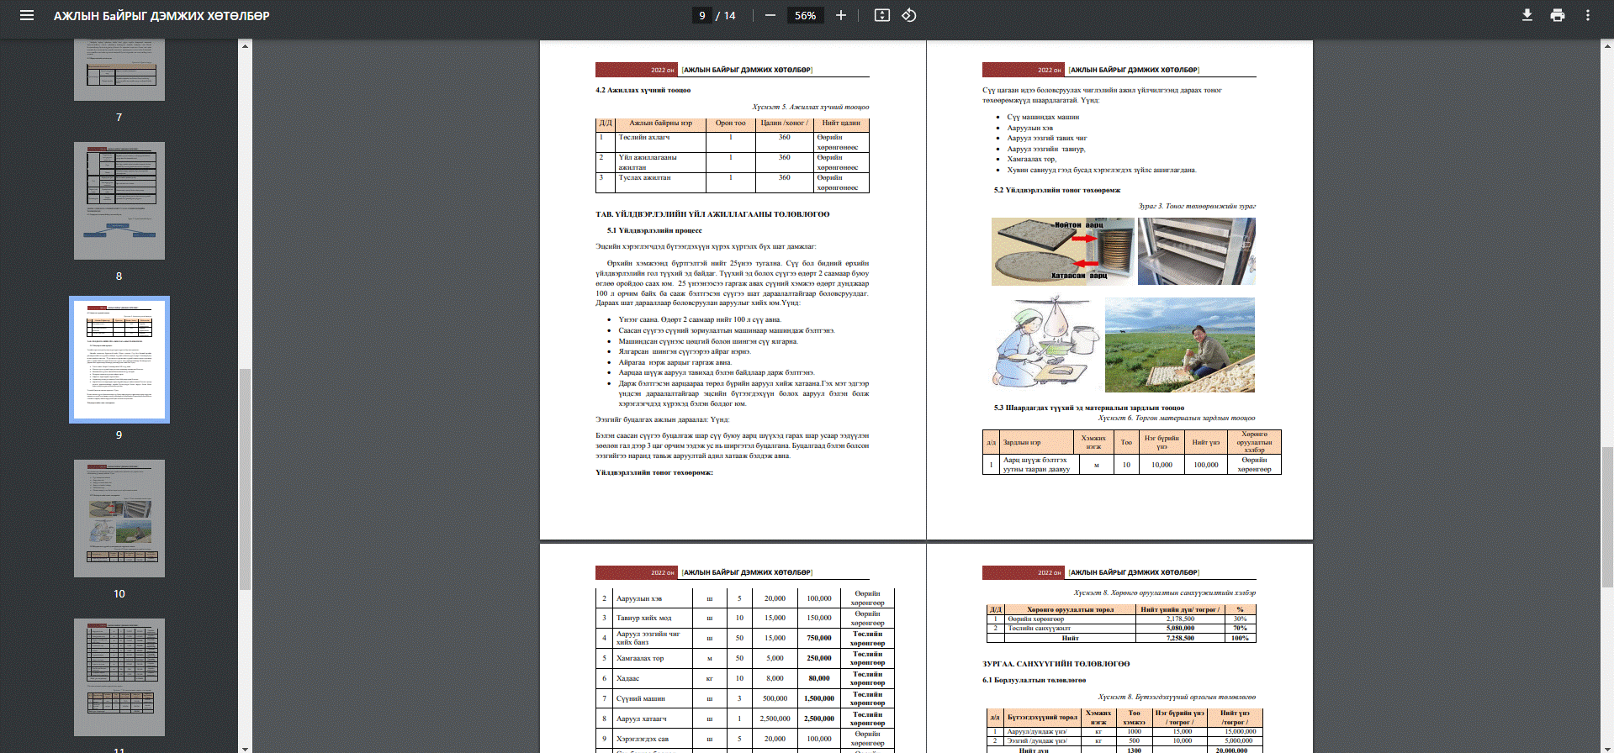Open the page 11 thumbnail
Viewport: 1614px width, 753px height.
(x=119, y=677)
